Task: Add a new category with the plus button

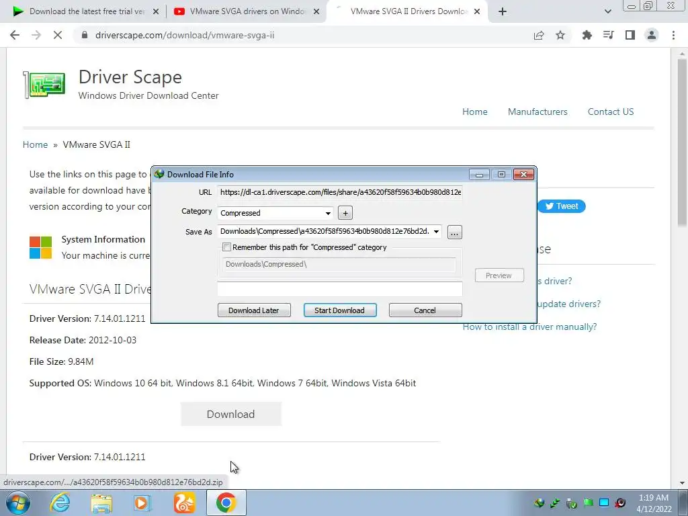Action: [345, 213]
